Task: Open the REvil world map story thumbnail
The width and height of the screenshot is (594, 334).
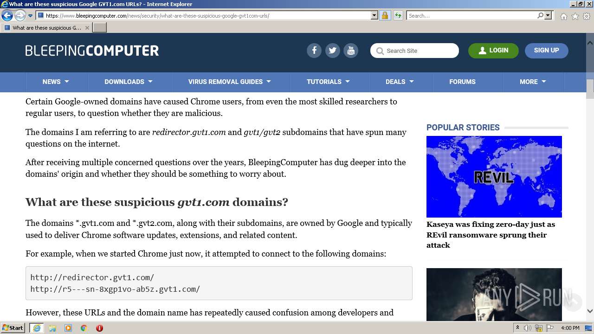Action: point(494,176)
